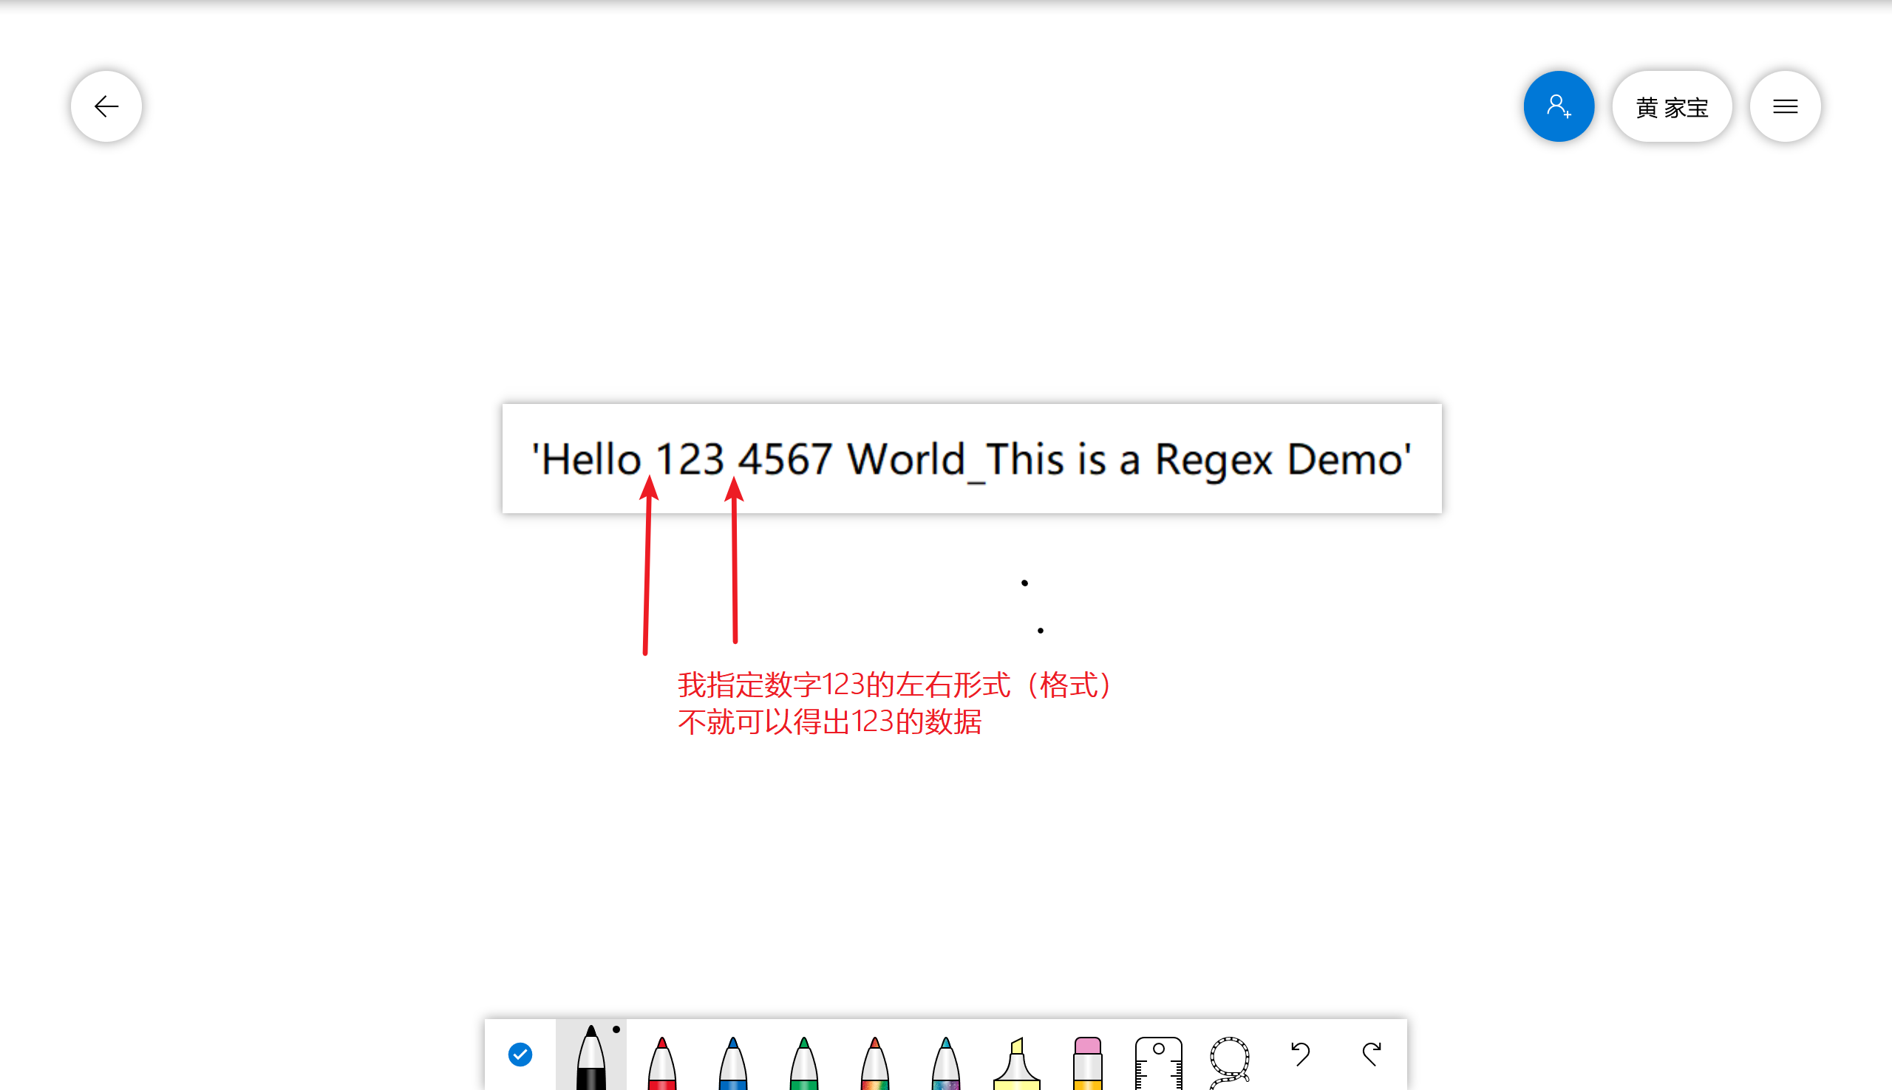Open the 黄 家宝 account menu
Image resolution: width=1892 pixels, height=1090 pixels.
point(1672,106)
